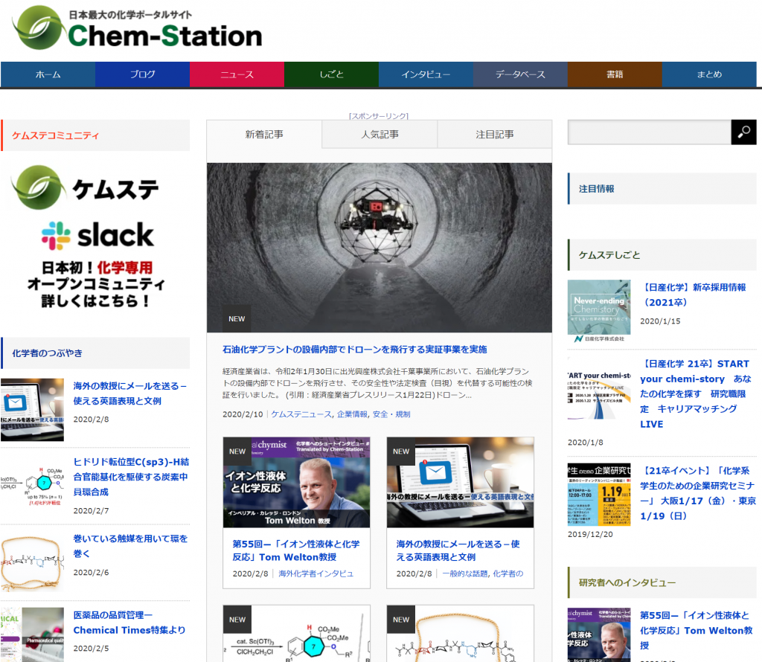
Task: Click the Chem-Station logo in header
Action: [137, 29]
